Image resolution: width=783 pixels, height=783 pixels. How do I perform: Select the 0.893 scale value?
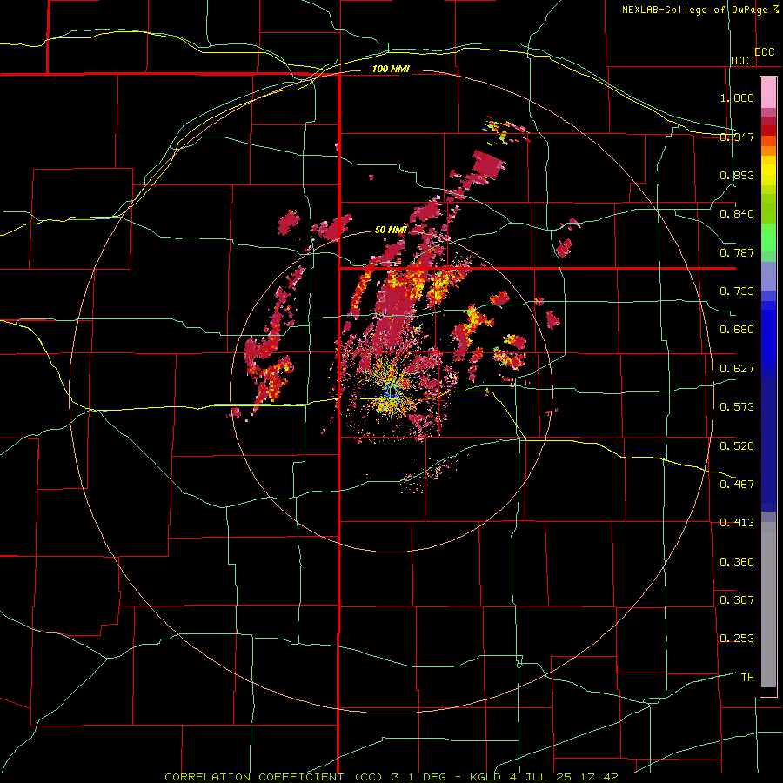pyautogui.click(x=737, y=175)
